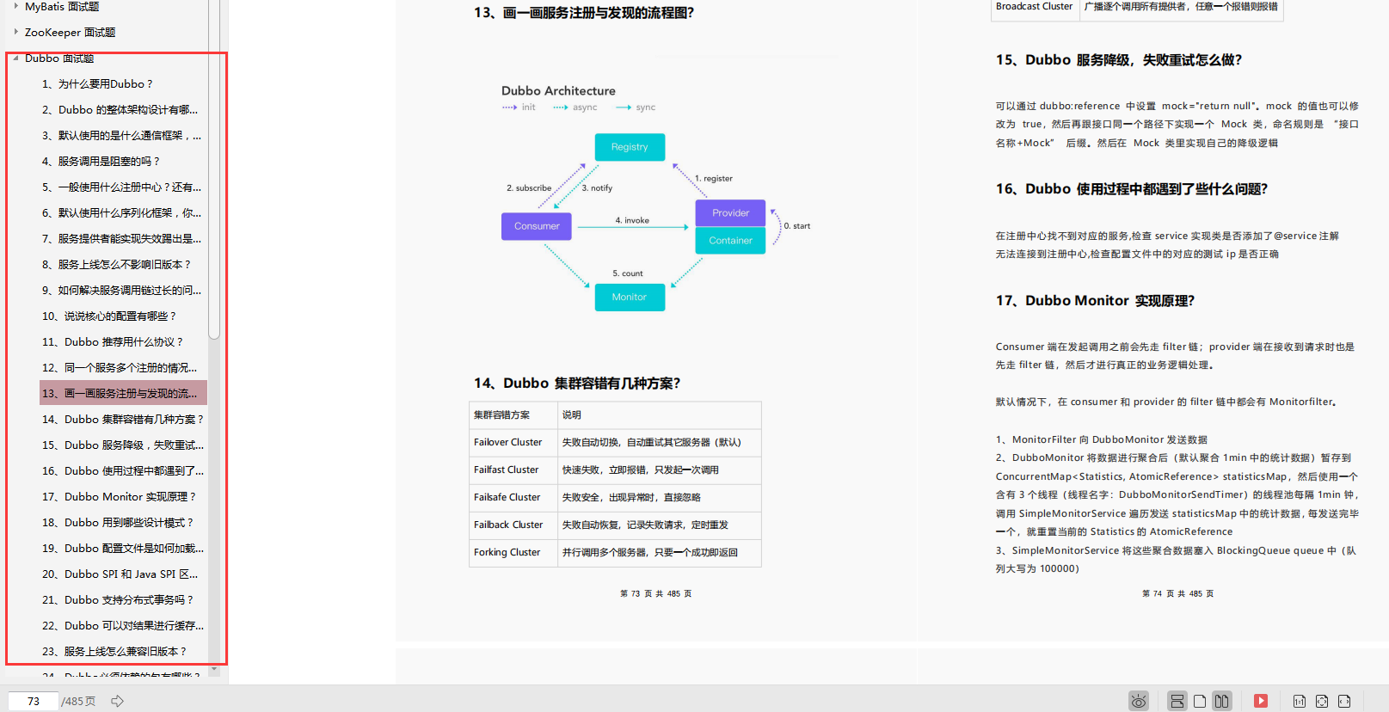Open bookmark 17、Dubbo Monitor 实现原理
This screenshot has width=1389, height=712.
click(120, 496)
